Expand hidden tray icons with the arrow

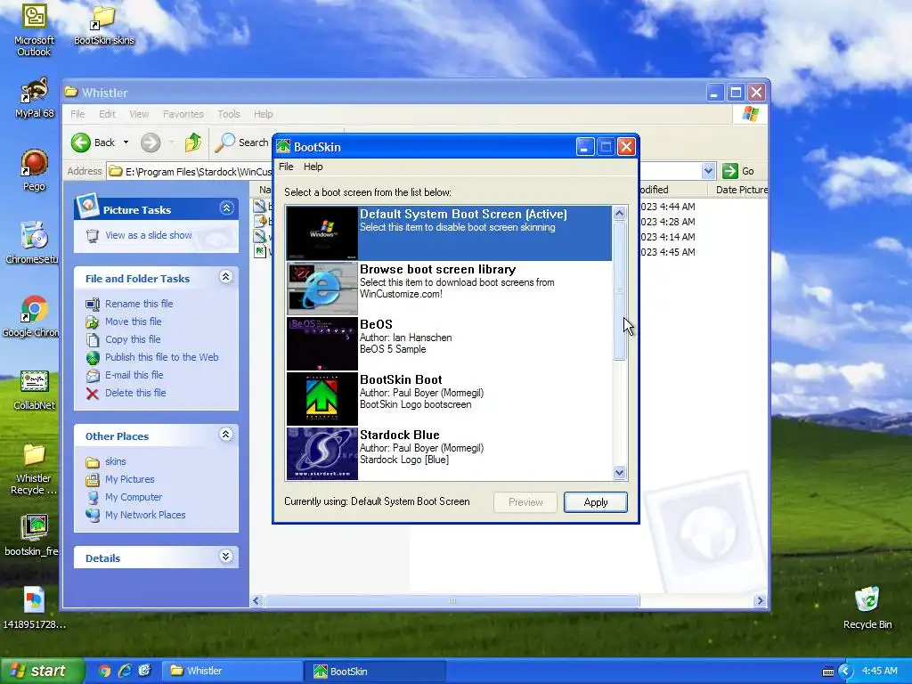845,672
